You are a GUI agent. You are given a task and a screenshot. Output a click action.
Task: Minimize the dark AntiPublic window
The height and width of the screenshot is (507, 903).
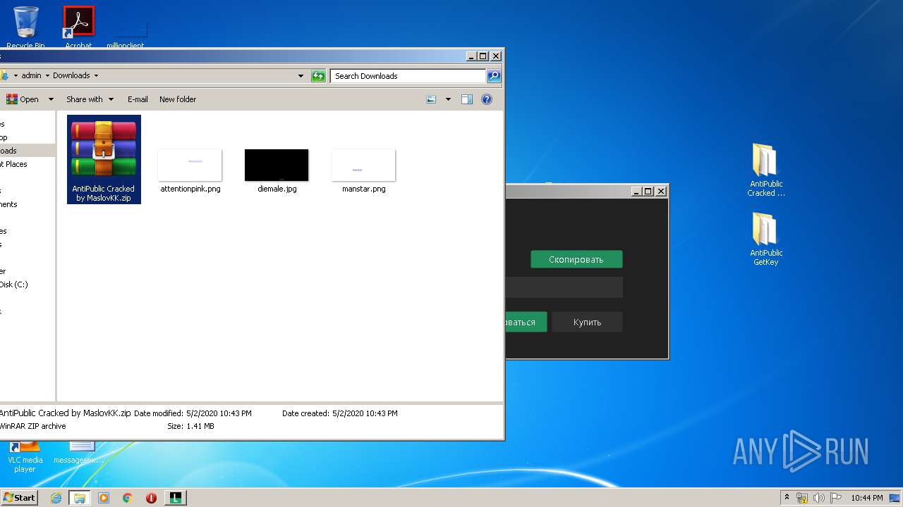pos(636,191)
